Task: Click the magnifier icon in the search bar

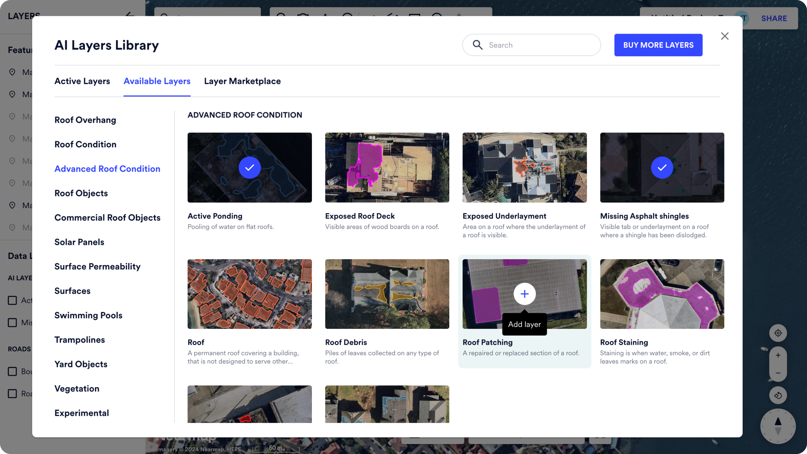Action: [x=478, y=45]
